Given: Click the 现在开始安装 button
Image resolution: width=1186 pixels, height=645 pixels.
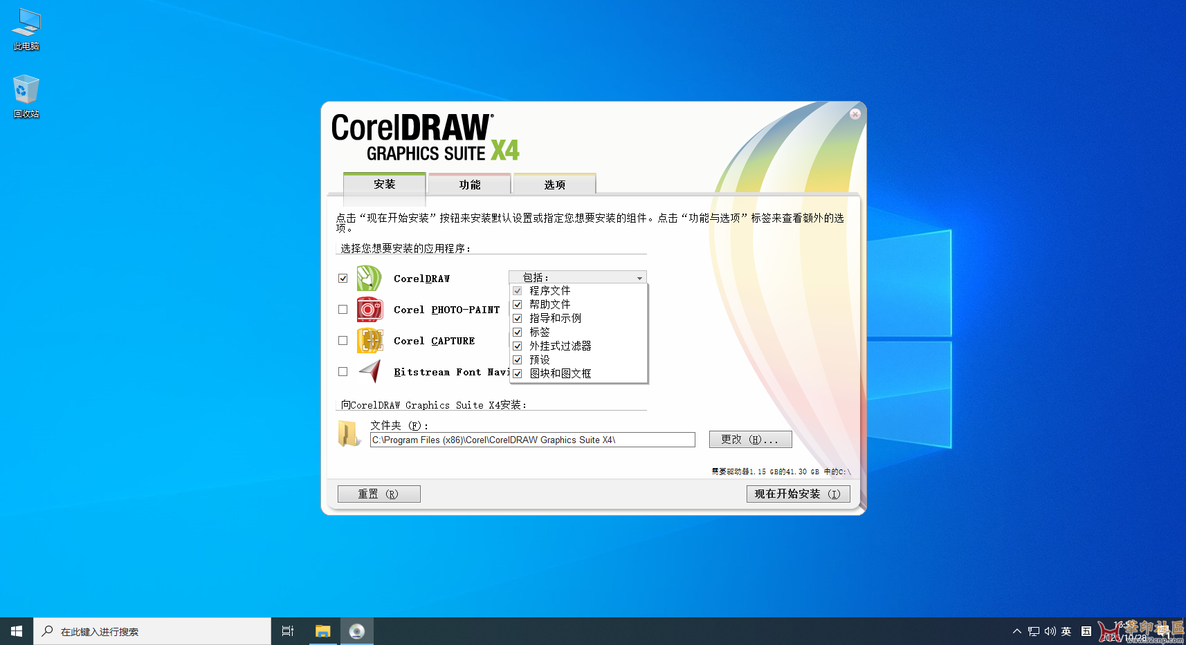Looking at the screenshot, I should click(797, 494).
